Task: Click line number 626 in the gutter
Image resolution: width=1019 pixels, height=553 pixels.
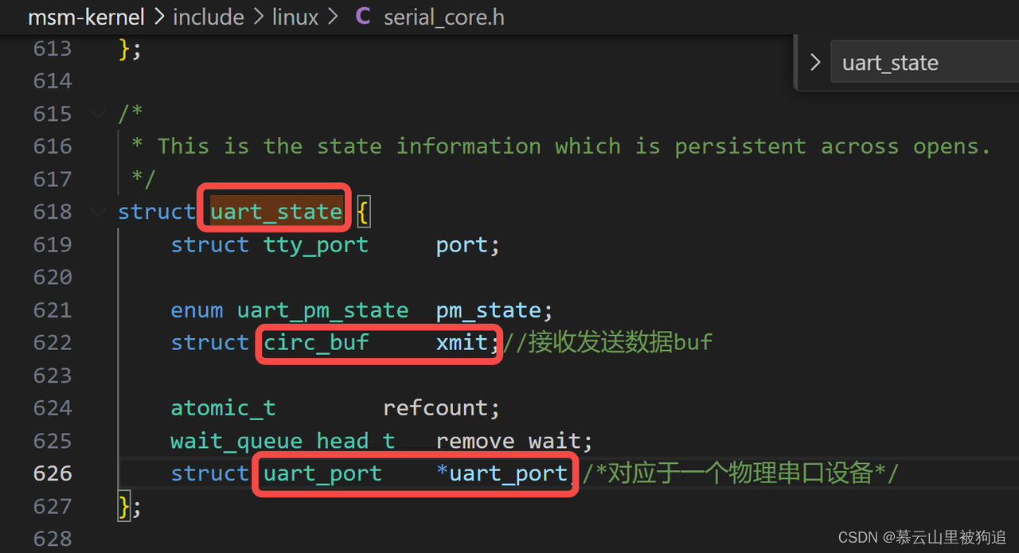Action: point(52,473)
